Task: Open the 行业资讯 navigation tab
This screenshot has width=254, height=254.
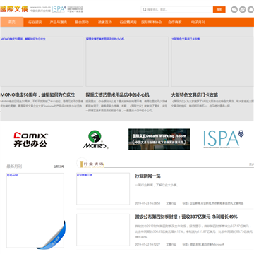Action: [35, 22]
